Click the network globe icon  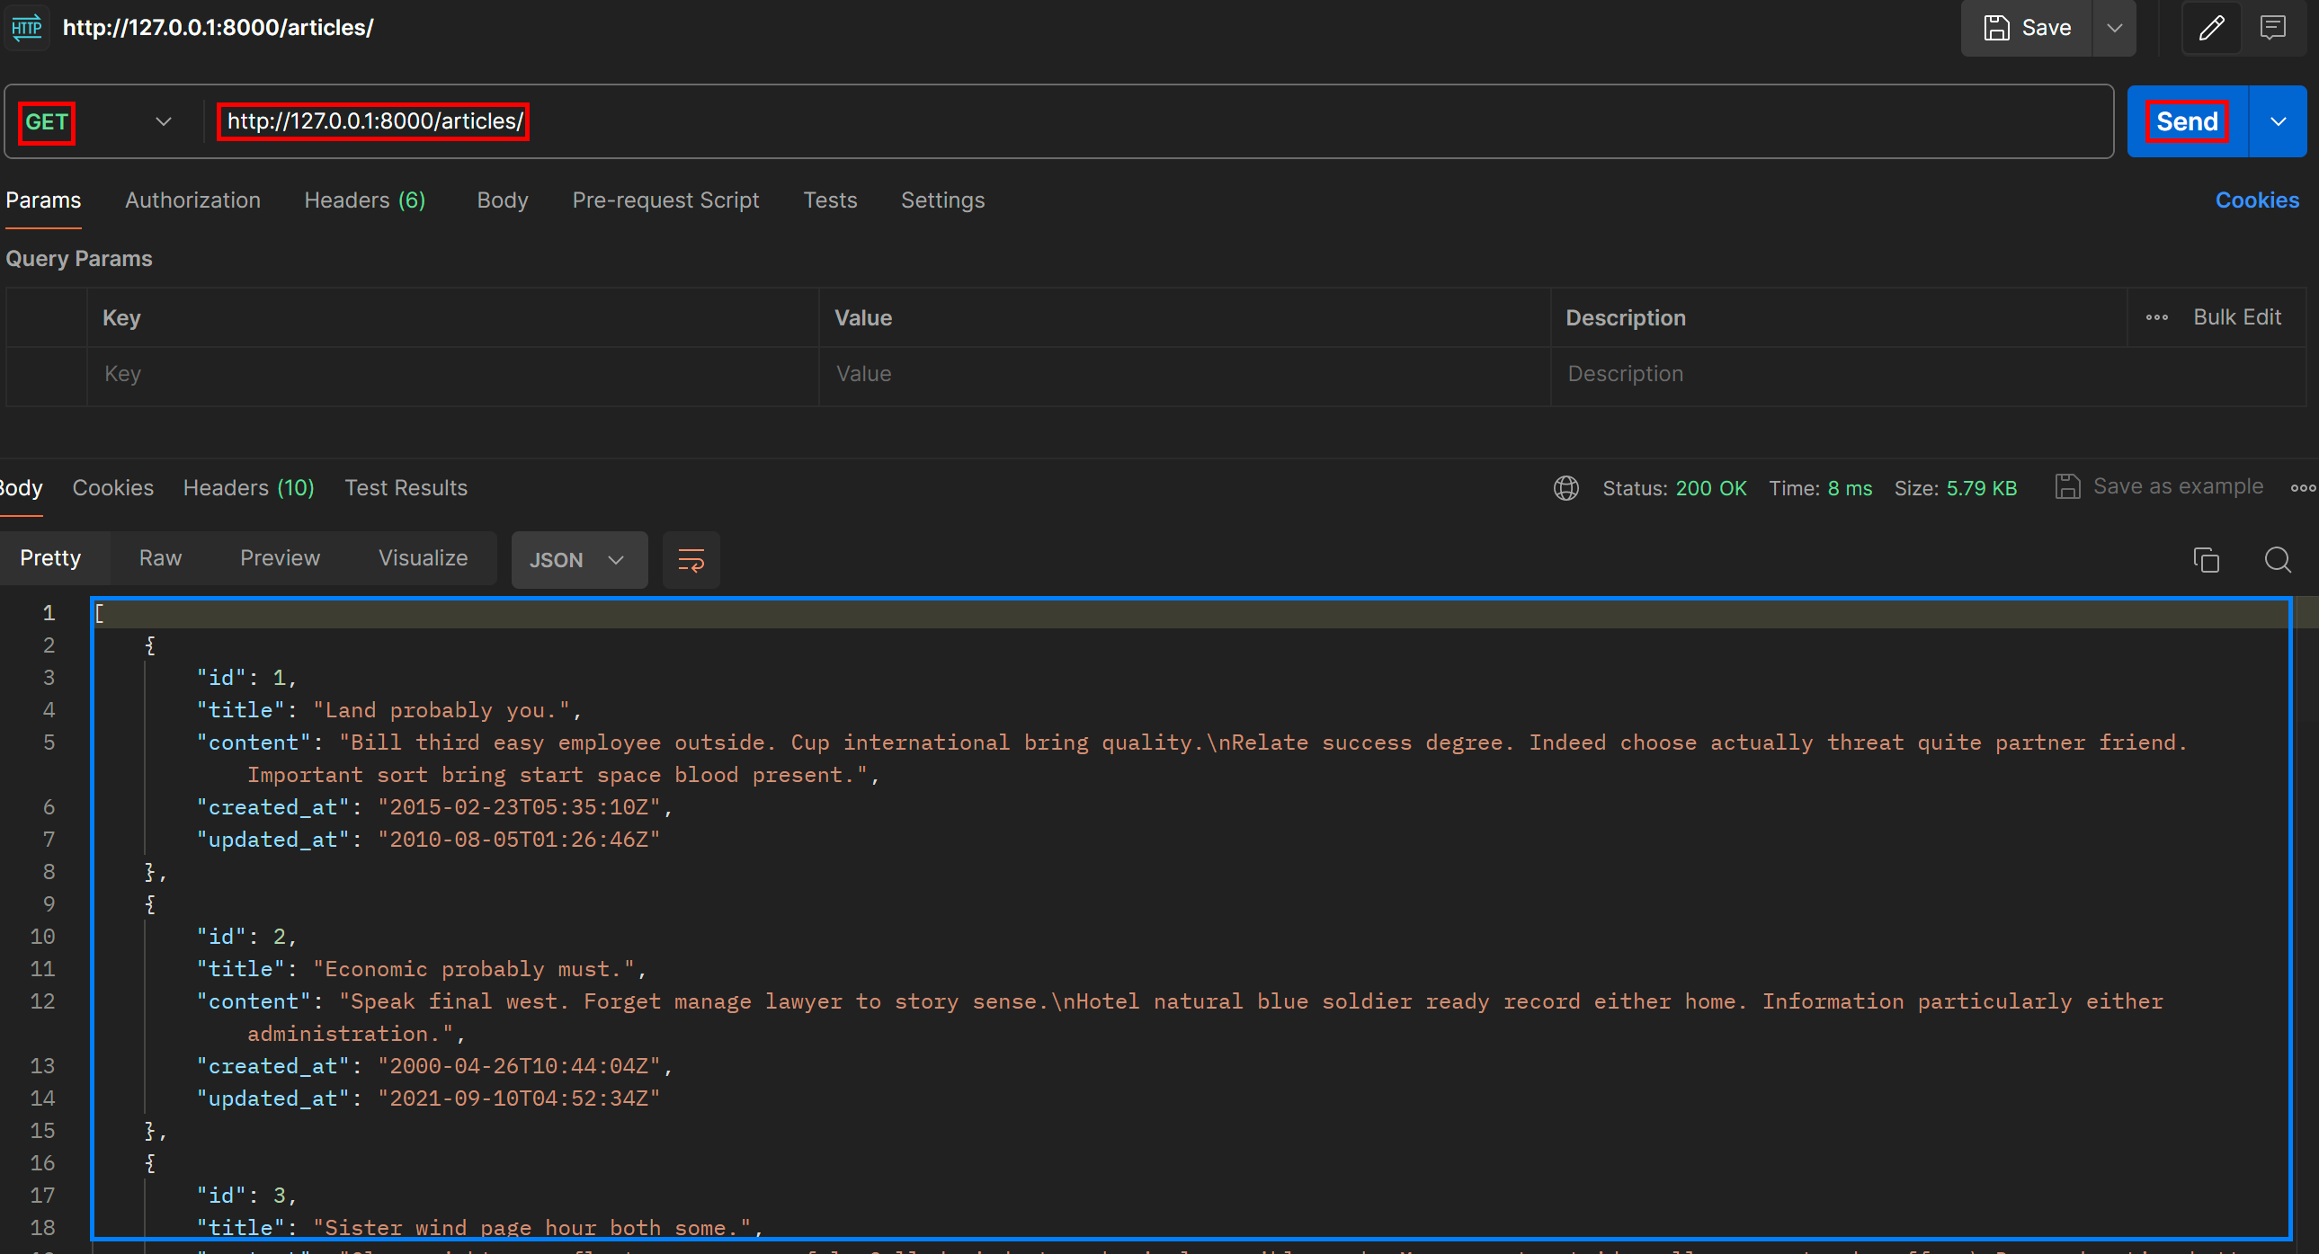click(x=1565, y=488)
